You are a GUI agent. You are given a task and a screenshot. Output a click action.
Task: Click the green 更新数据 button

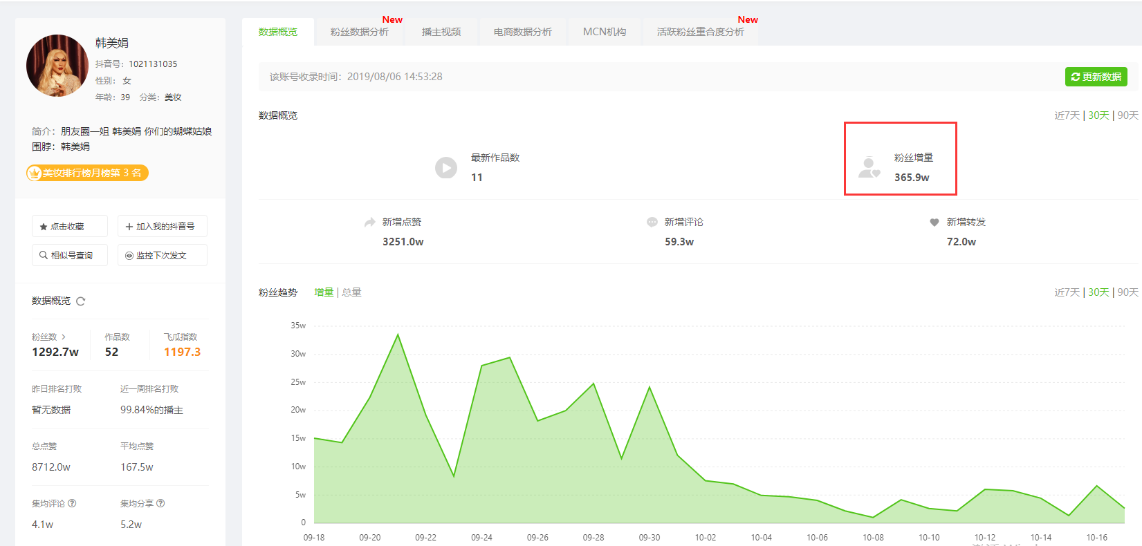pyautogui.click(x=1096, y=77)
